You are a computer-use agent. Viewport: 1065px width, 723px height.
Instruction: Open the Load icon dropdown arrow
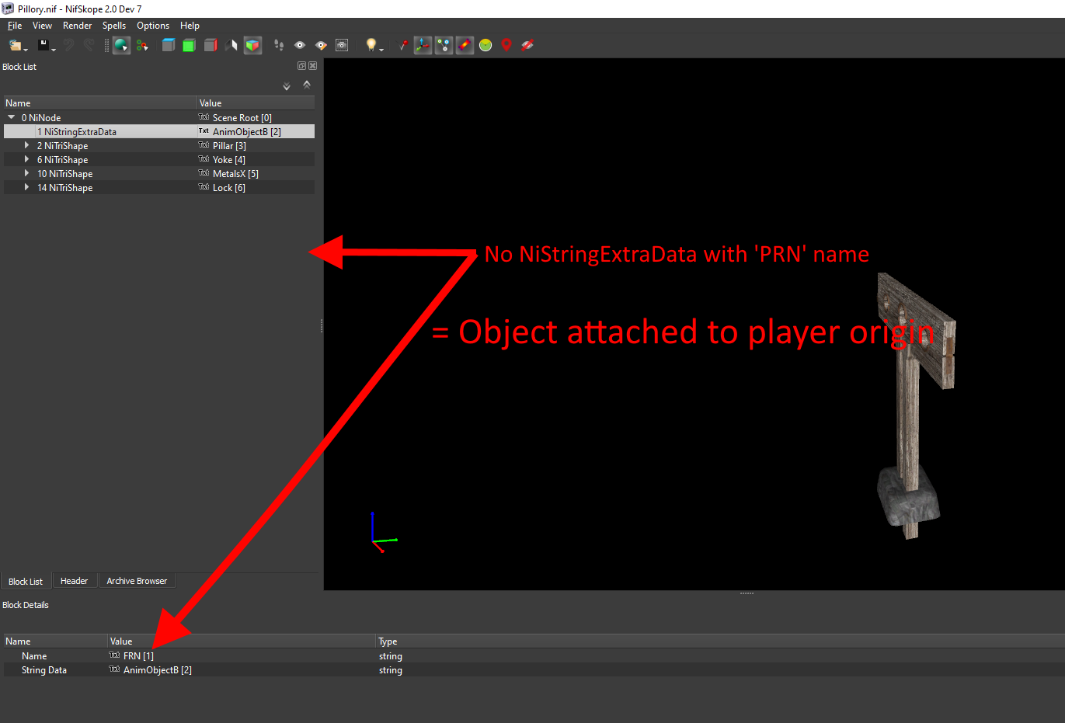tap(26, 49)
